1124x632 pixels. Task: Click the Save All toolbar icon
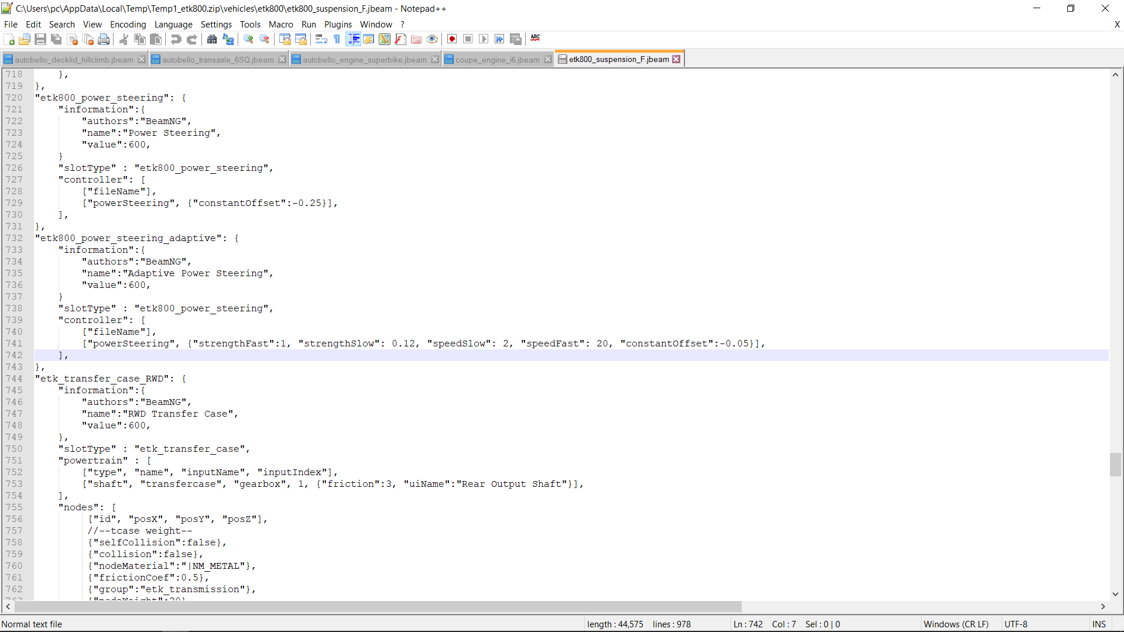pyautogui.click(x=56, y=39)
